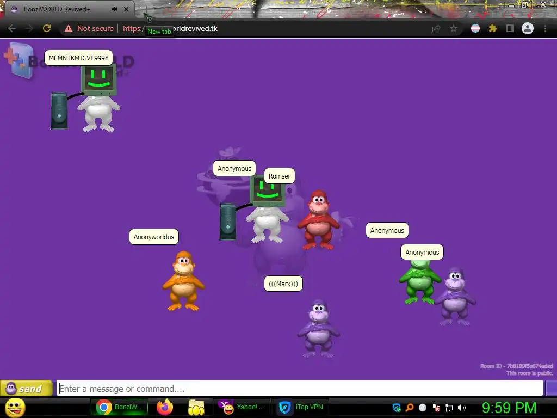Reload the BonziWORLD page
This screenshot has height=418, width=557.
coord(47,28)
